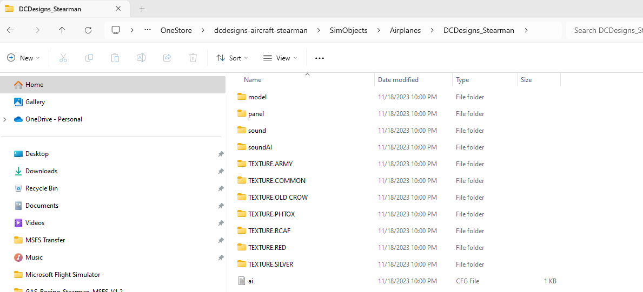Expand the OneDrive - Personal tree node
The image size is (643, 292).
click(x=4, y=119)
